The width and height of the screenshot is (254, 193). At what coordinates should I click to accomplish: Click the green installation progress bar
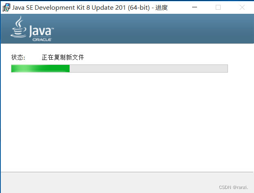[x=119, y=69]
